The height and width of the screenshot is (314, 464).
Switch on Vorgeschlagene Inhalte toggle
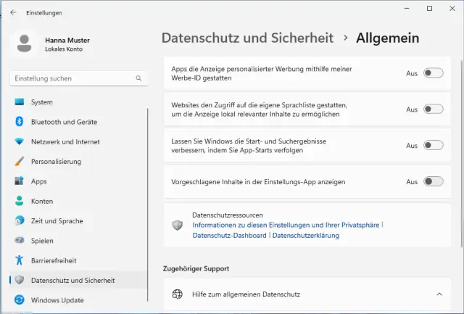[433, 181]
